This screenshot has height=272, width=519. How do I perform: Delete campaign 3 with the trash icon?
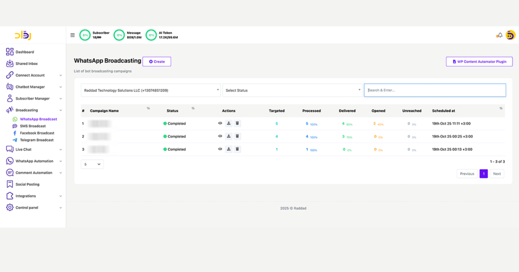(237, 149)
